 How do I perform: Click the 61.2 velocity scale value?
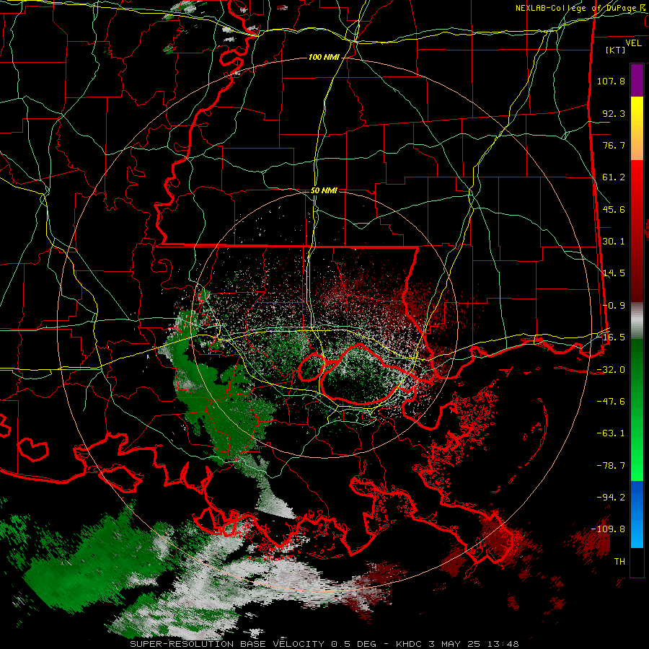coord(614,177)
